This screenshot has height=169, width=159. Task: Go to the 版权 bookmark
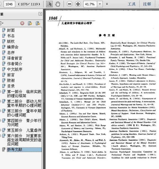(11, 41)
